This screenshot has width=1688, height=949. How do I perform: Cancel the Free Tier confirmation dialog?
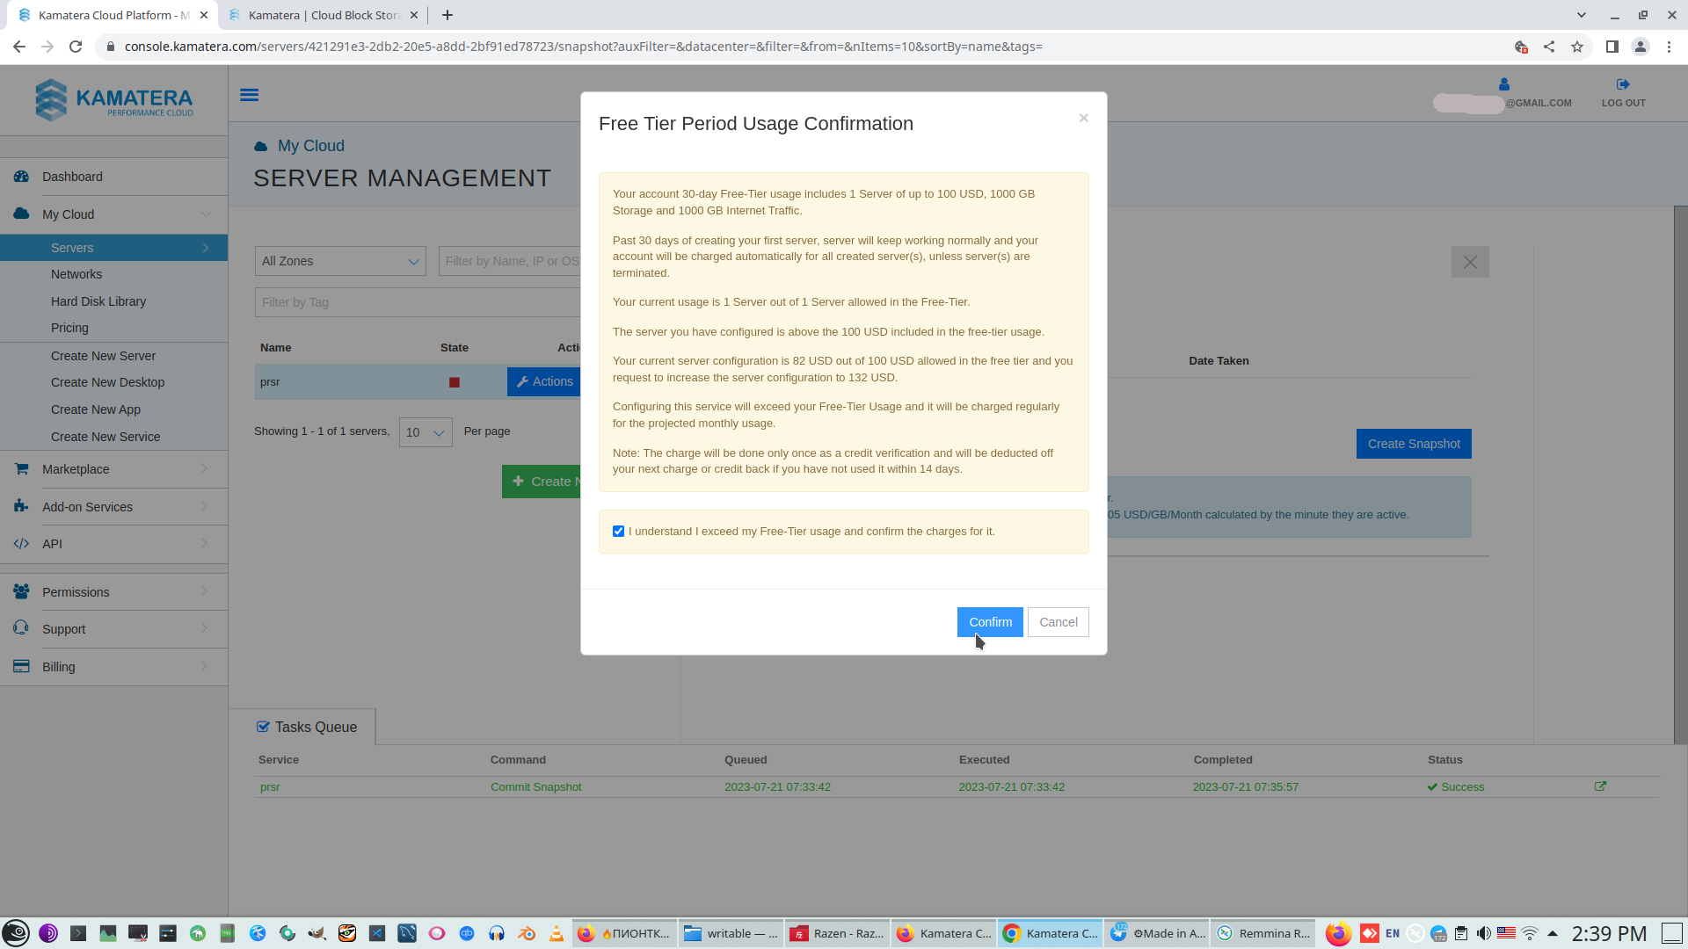pyautogui.click(x=1058, y=622)
